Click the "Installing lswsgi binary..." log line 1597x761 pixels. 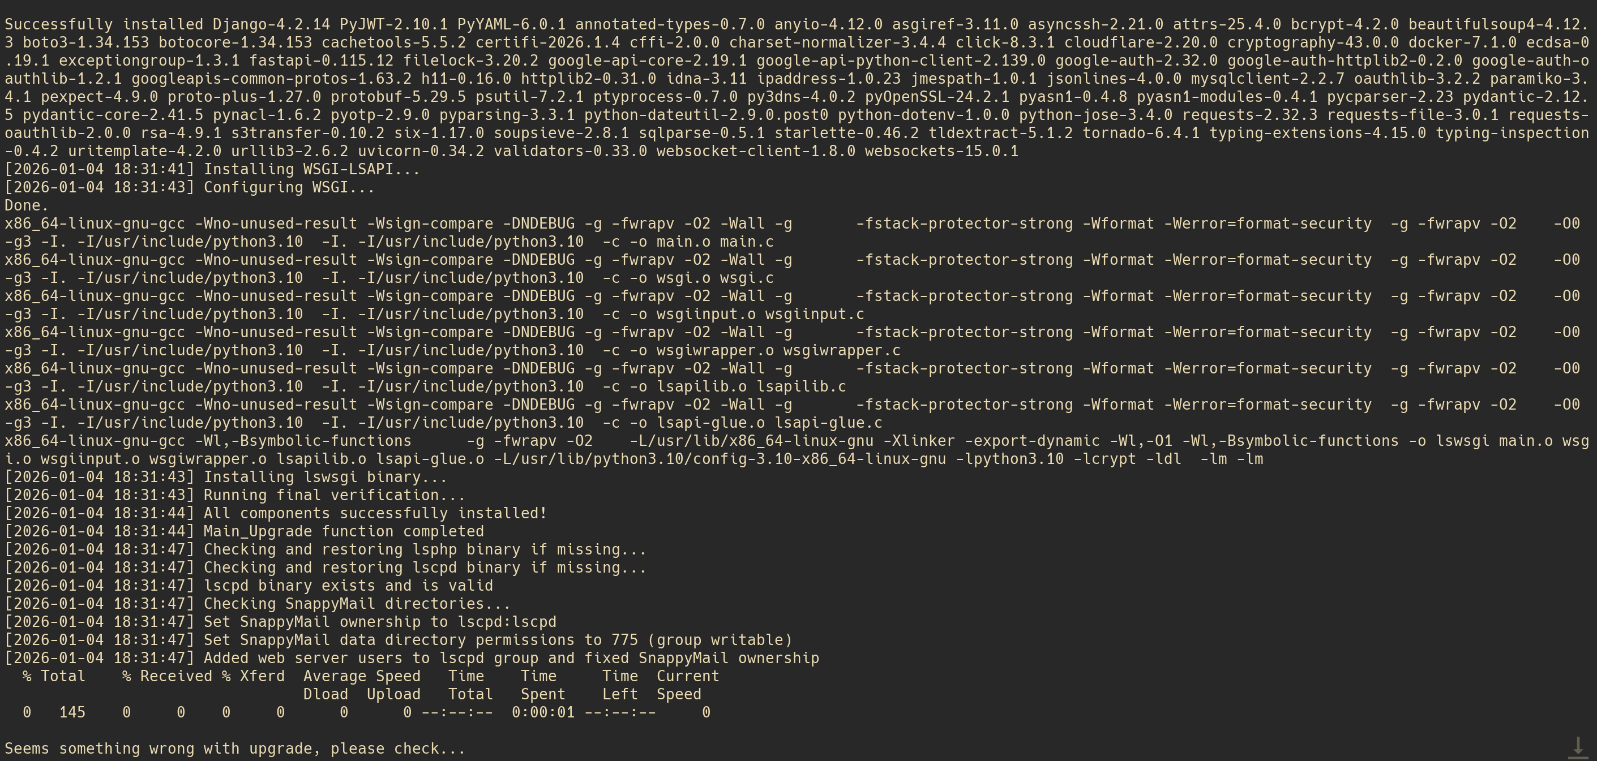tap(325, 477)
